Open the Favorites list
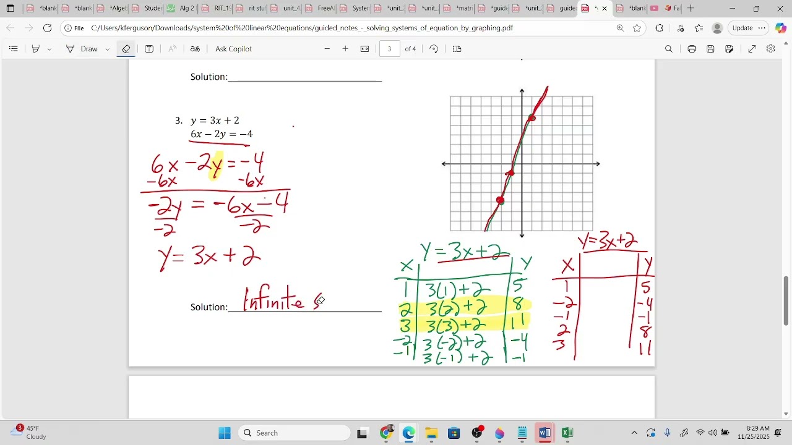 699,28
